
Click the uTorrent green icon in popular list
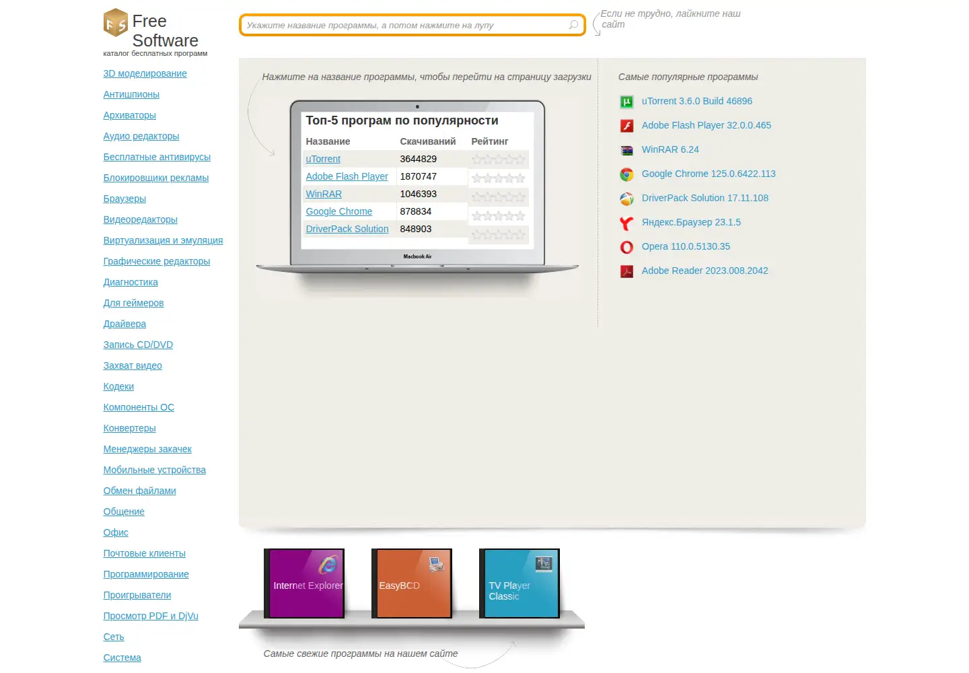click(626, 102)
